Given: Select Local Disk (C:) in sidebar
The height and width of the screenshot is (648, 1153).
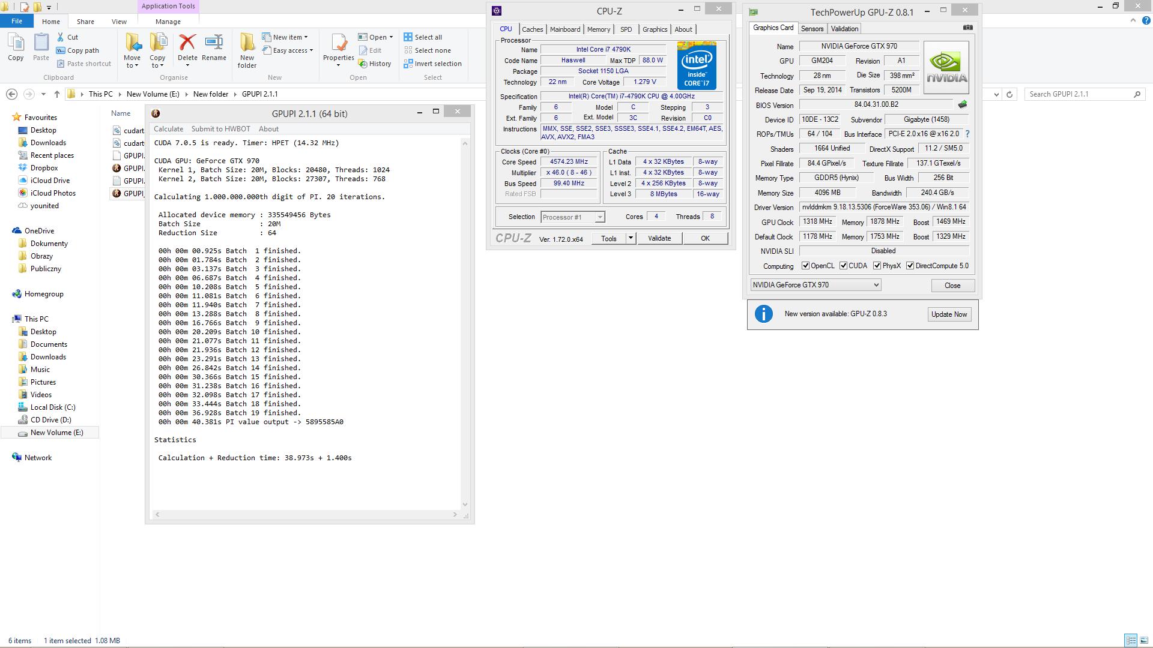Looking at the screenshot, I should [52, 407].
